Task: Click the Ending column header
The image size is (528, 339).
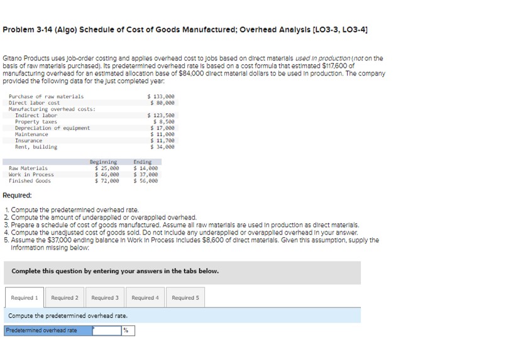Action: (x=143, y=162)
